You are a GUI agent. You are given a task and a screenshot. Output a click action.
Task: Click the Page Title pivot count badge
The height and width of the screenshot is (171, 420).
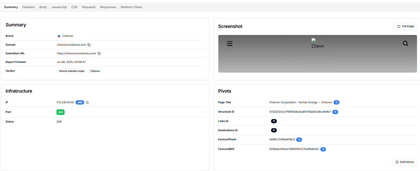click(336, 102)
